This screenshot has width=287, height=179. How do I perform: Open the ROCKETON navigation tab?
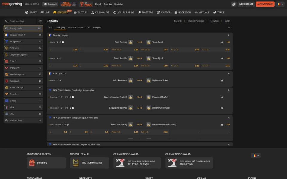tap(182, 13)
